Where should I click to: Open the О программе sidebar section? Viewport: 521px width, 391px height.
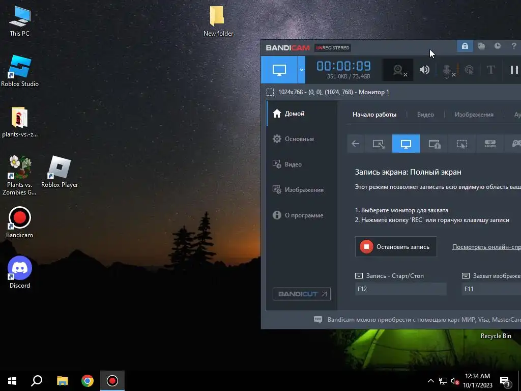click(302, 215)
